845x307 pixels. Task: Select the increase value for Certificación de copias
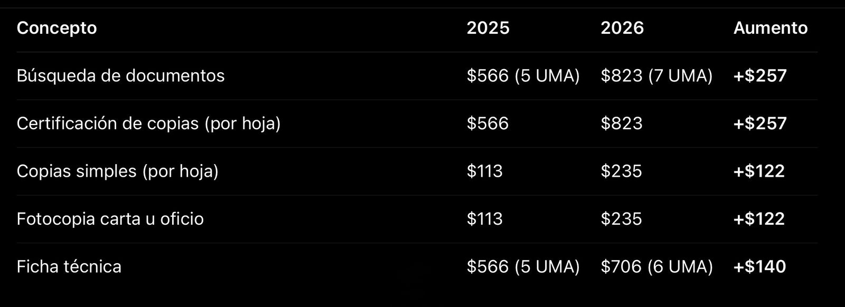(760, 123)
